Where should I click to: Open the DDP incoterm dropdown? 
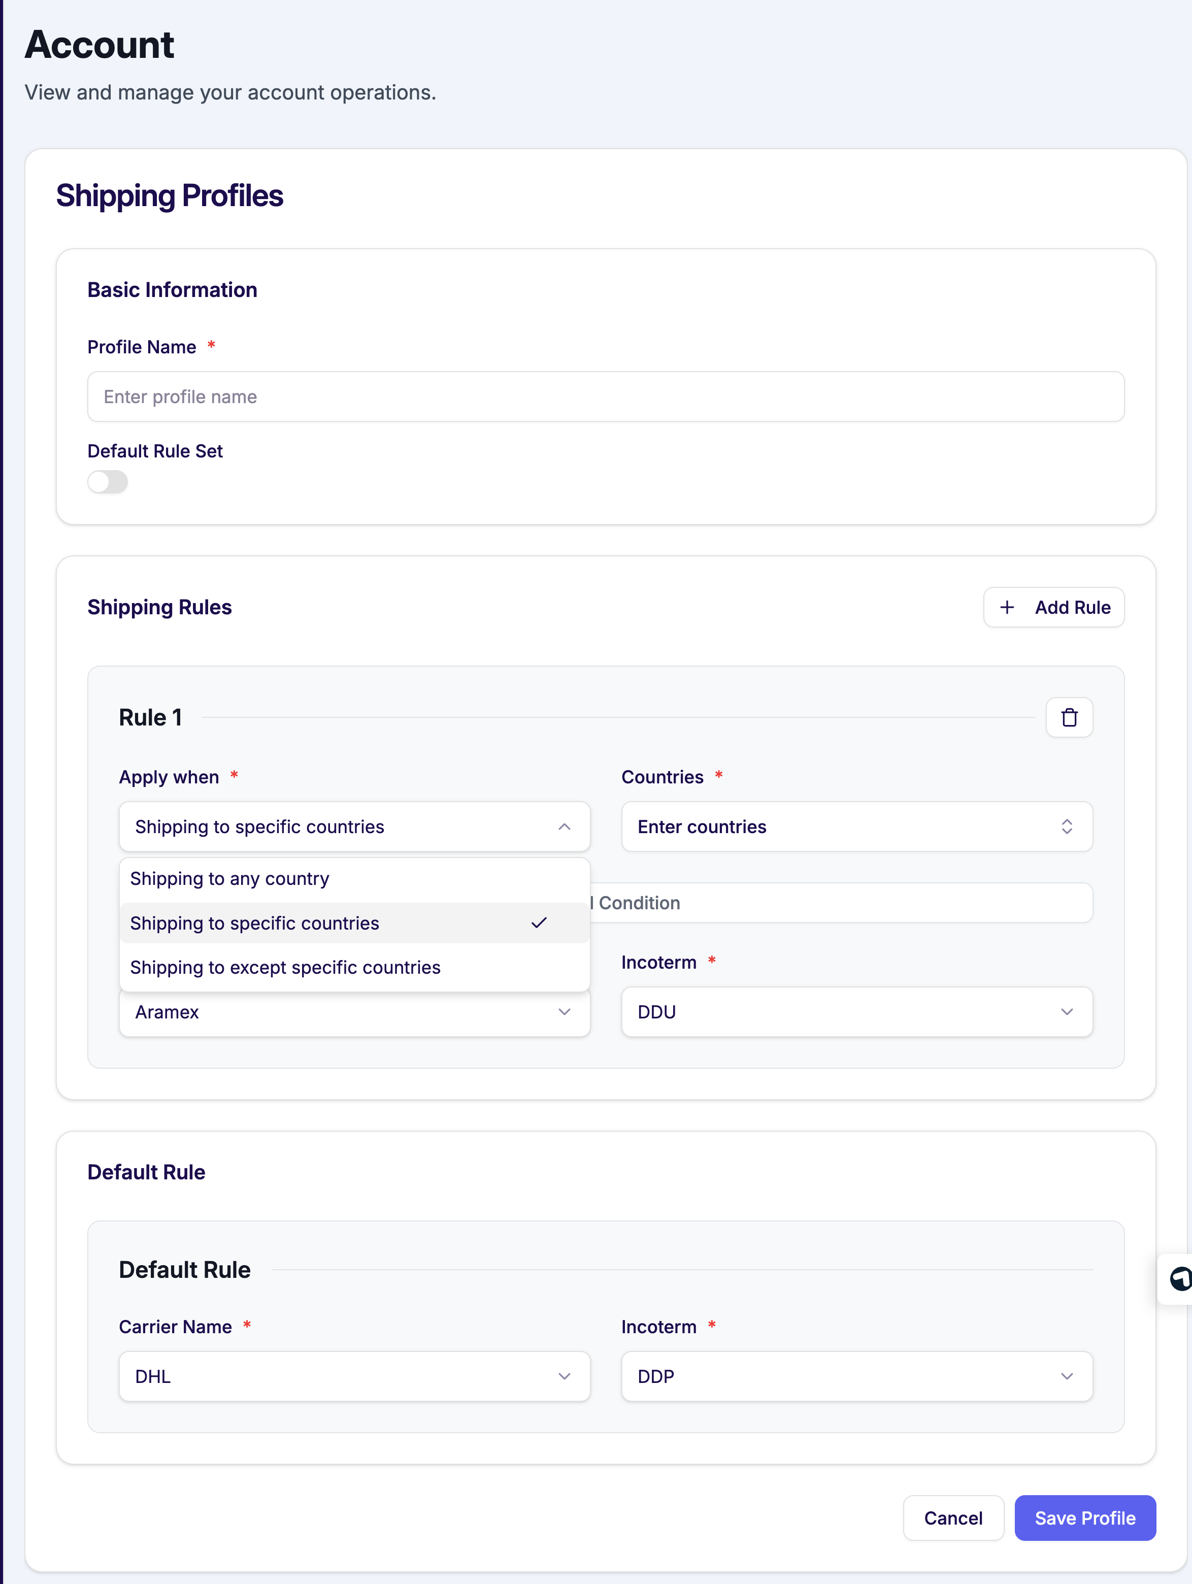pos(856,1376)
